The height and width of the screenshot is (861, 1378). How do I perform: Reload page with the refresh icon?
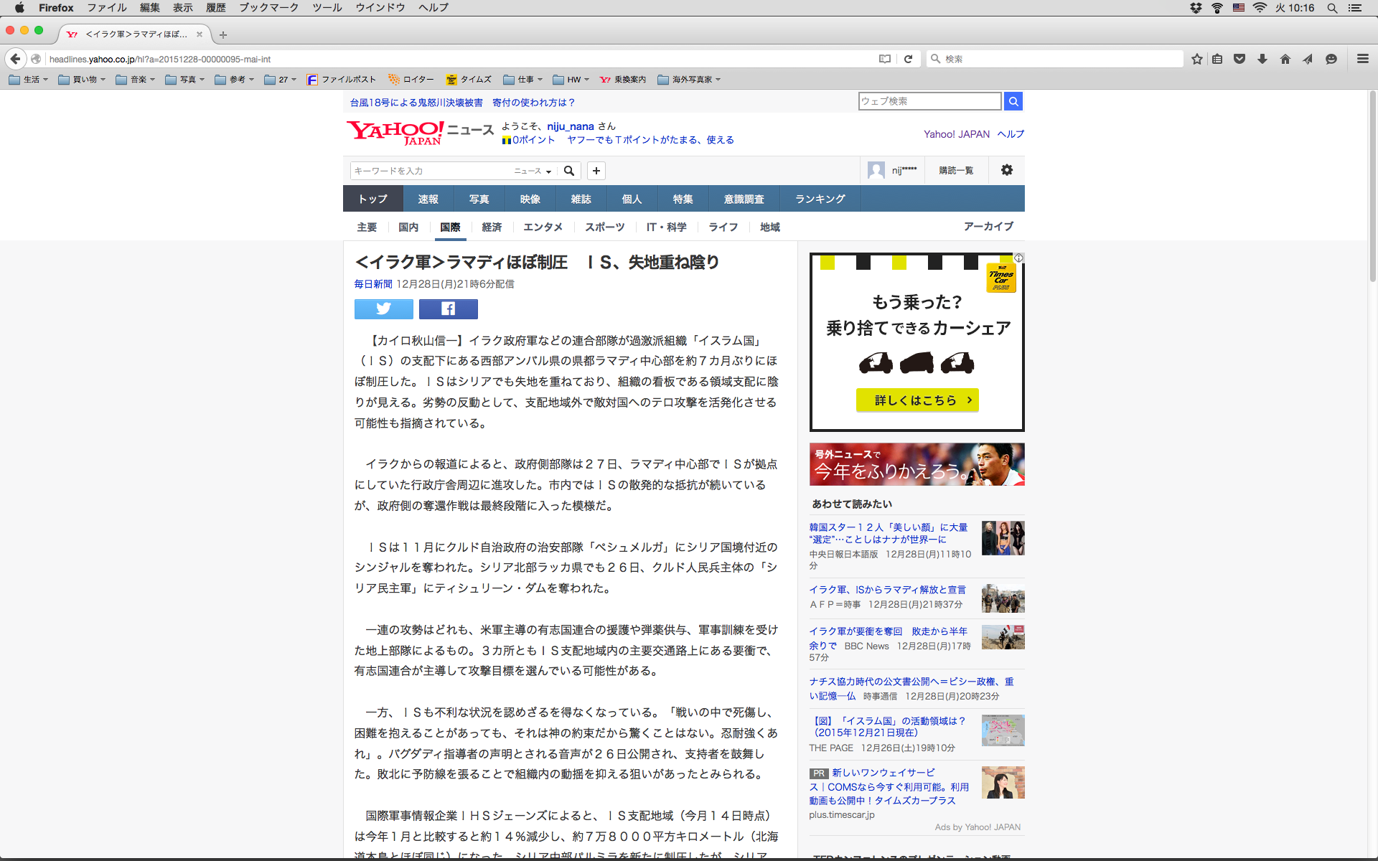click(x=908, y=59)
